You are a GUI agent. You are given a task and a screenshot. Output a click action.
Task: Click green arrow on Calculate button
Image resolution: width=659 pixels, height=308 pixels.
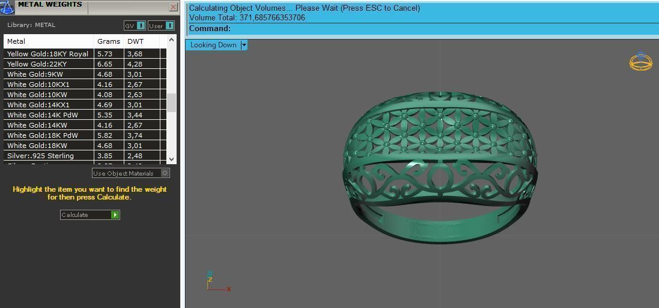click(x=115, y=215)
